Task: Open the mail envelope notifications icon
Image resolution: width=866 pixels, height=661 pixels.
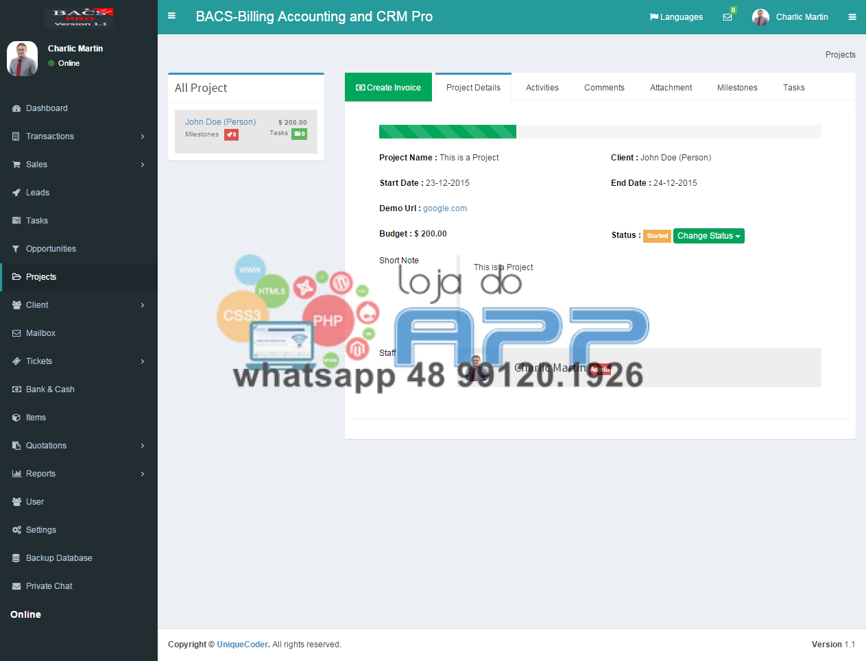Action: coord(727,17)
